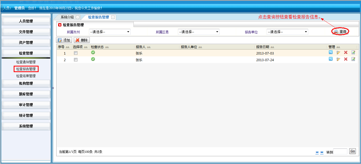Expand 系统管理 sidebar section

click(x=26, y=126)
